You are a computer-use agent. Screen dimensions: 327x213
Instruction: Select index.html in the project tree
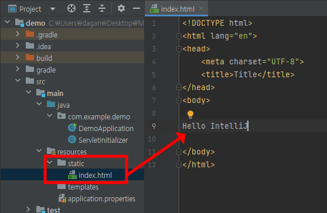95,176
